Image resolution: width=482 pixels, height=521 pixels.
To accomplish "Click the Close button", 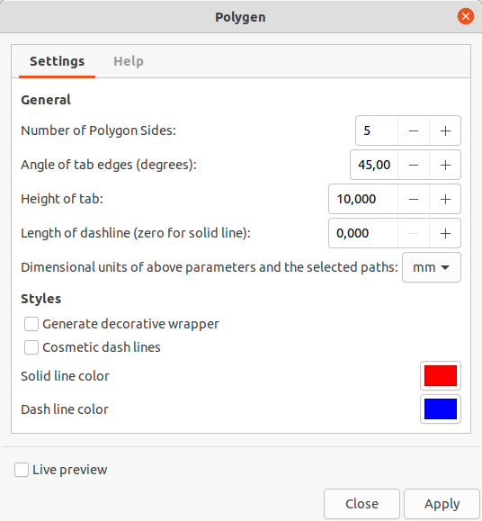I will point(361,504).
